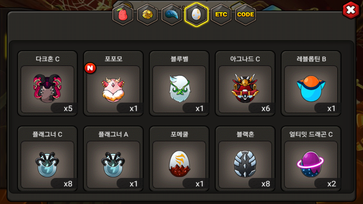363x204 pixels.
Task: Pick the 아그나드 C red armored egg
Action: (x=245, y=83)
